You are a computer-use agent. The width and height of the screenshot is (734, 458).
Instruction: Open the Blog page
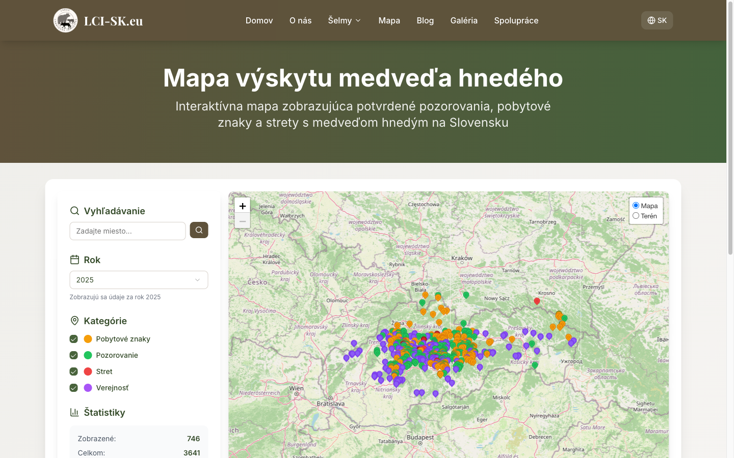tap(425, 20)
